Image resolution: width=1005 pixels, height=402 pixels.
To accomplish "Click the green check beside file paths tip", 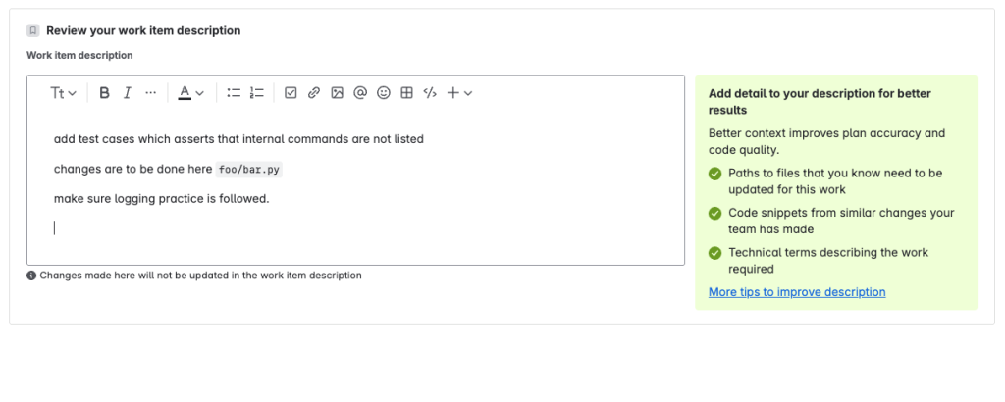I will (715, 174).
